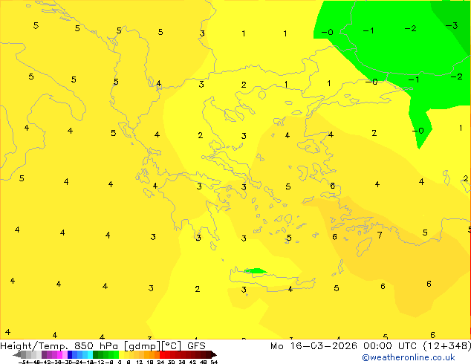Click the '-3' temperature value on the map

click(452, 25)
